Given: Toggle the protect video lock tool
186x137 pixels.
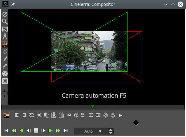Looking at the screenshot, I should coord(5,14).
